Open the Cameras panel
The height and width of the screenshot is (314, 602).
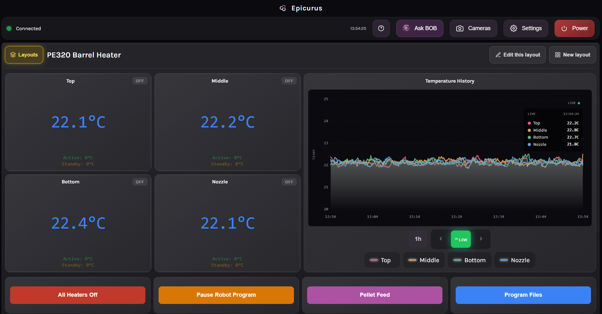point(473,28)
